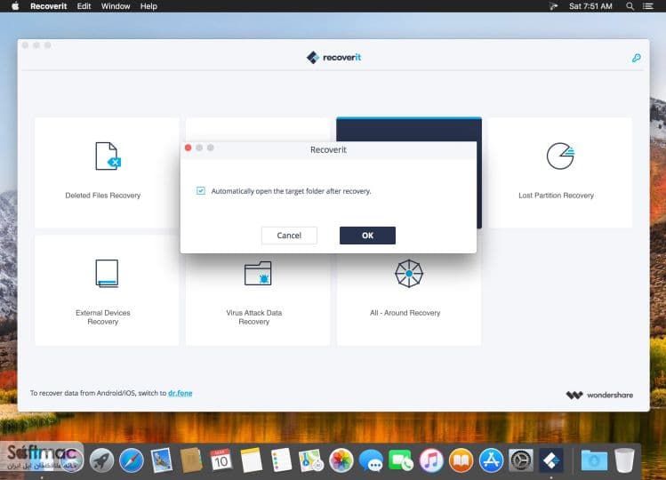Open the Trash in the dock
Viewport: 666px width, 480px height.
tap(624, 460)
